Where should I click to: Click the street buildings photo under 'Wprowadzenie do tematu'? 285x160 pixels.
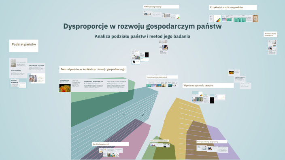tap(198, 99)
